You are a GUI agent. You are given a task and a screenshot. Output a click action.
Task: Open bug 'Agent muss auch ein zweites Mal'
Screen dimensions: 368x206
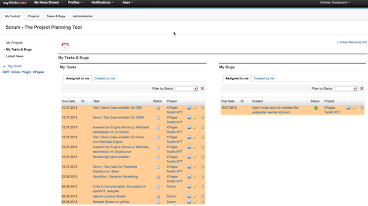[x=275, y=110]
